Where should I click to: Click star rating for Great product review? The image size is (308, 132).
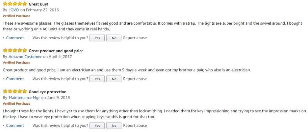pos(15,51)
